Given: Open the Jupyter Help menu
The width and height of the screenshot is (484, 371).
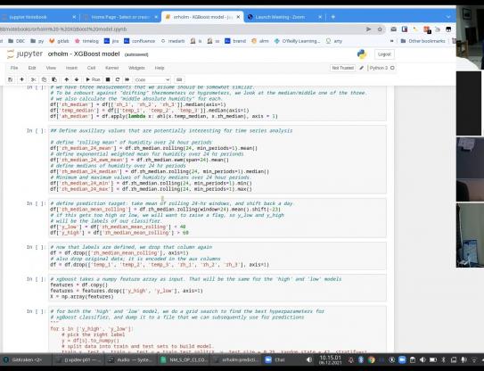Looking at the screenshot, I should [160, 68].
